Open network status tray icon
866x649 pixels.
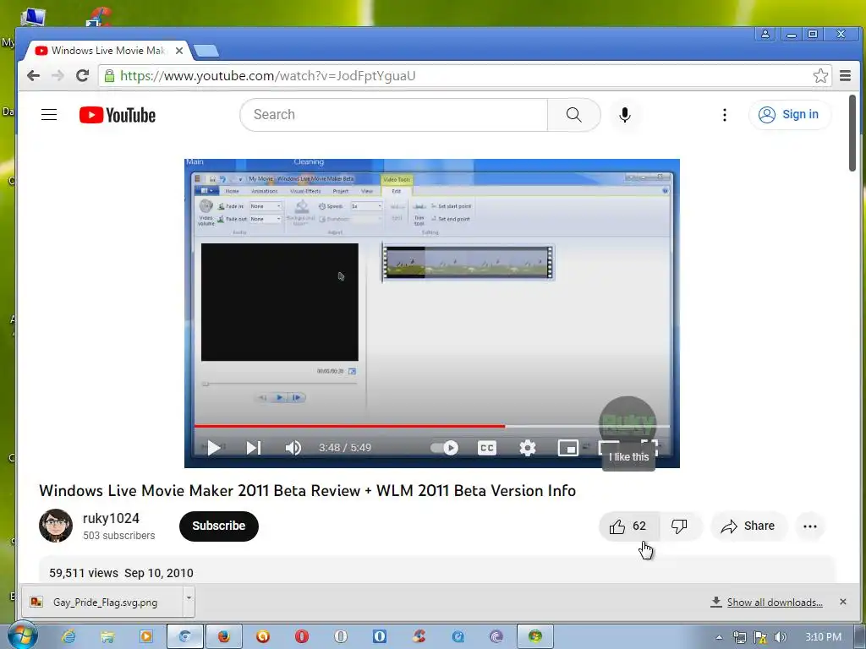click(x=739, y=637)
